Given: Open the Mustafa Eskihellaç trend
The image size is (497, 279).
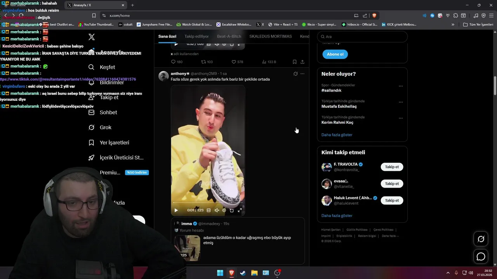Looking at the screenshot, I should click(339, 106).
